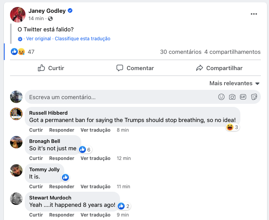Click the globe public audience icon
Image resolution: width=269 pixels, height=220 pixels.
[x=50, y=19]
